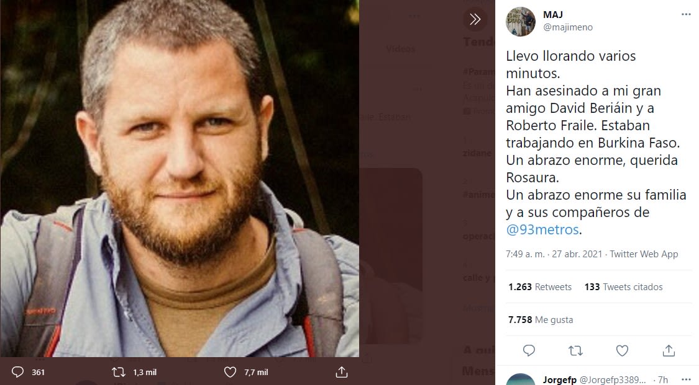Image resolution: width=699 pixels, height=385 pixels.
Task: Toggle the heart showing 7,7 mil likes
Action: click(230, 372)
